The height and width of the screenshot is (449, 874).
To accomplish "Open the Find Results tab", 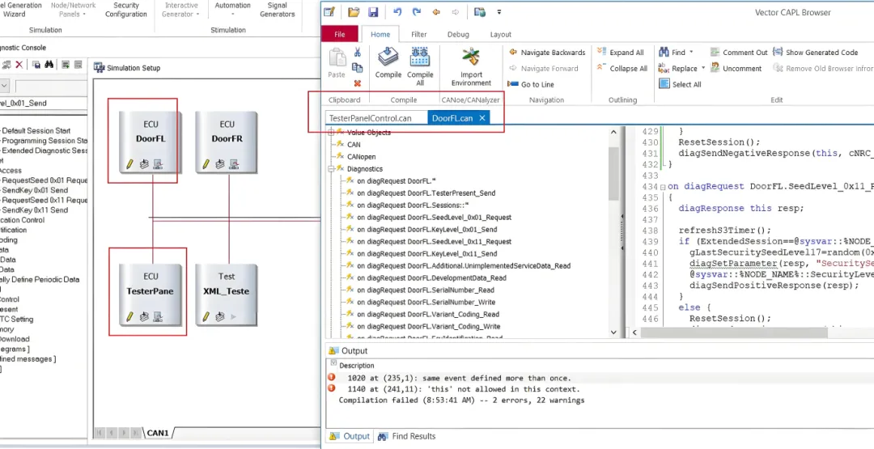I will coord(406,436).
